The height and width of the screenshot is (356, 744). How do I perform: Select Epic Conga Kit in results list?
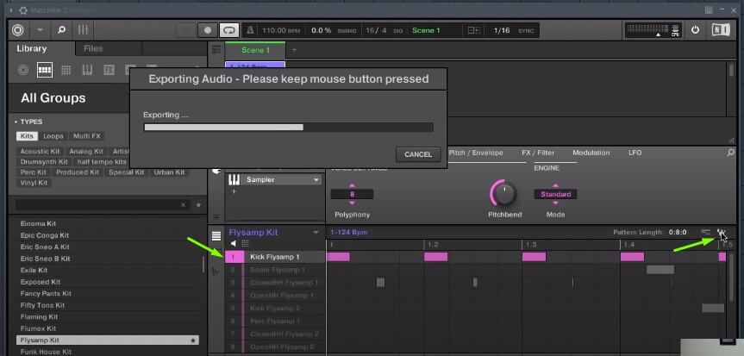point(108,235)
